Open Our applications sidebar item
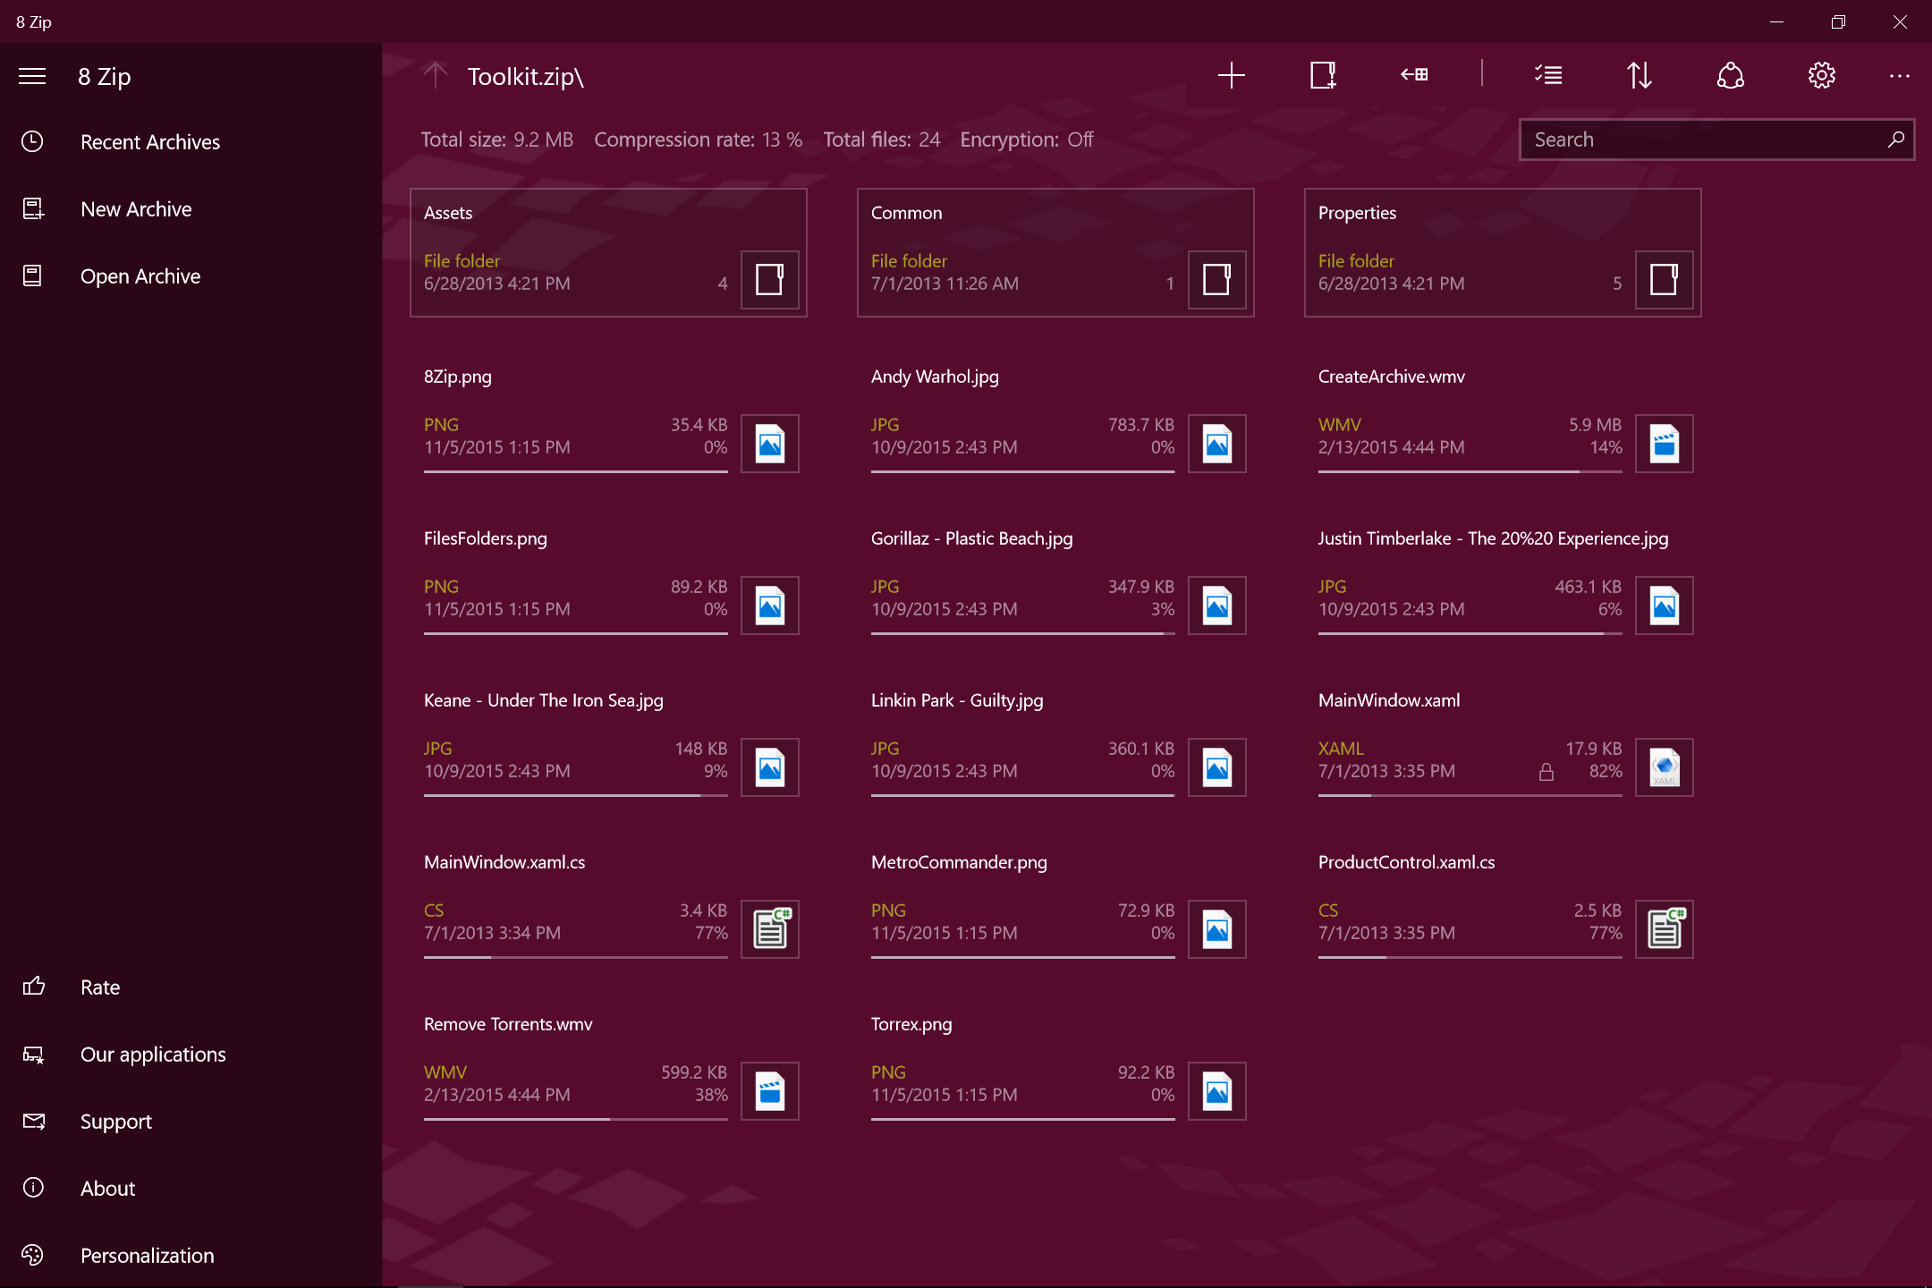The width and height of the screenshot is (1932, 1288). coord(191,1054)
